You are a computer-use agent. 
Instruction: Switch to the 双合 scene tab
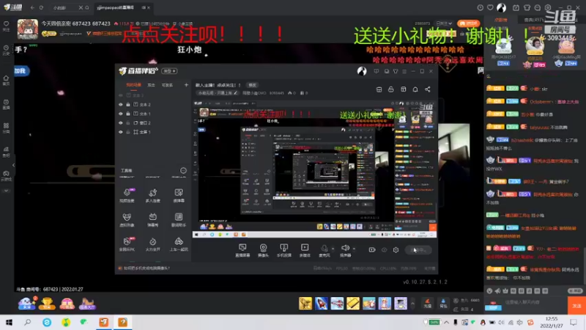(x=151, y=85)
